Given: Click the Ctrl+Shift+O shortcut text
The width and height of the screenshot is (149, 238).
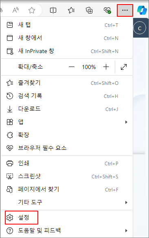Looking at the screenshot, I should coord(105,83).
